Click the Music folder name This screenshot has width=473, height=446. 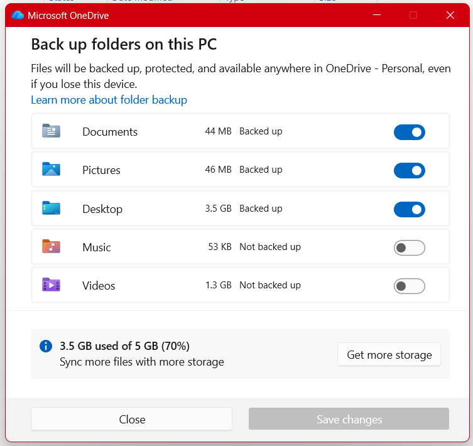(x=97, y=247)
